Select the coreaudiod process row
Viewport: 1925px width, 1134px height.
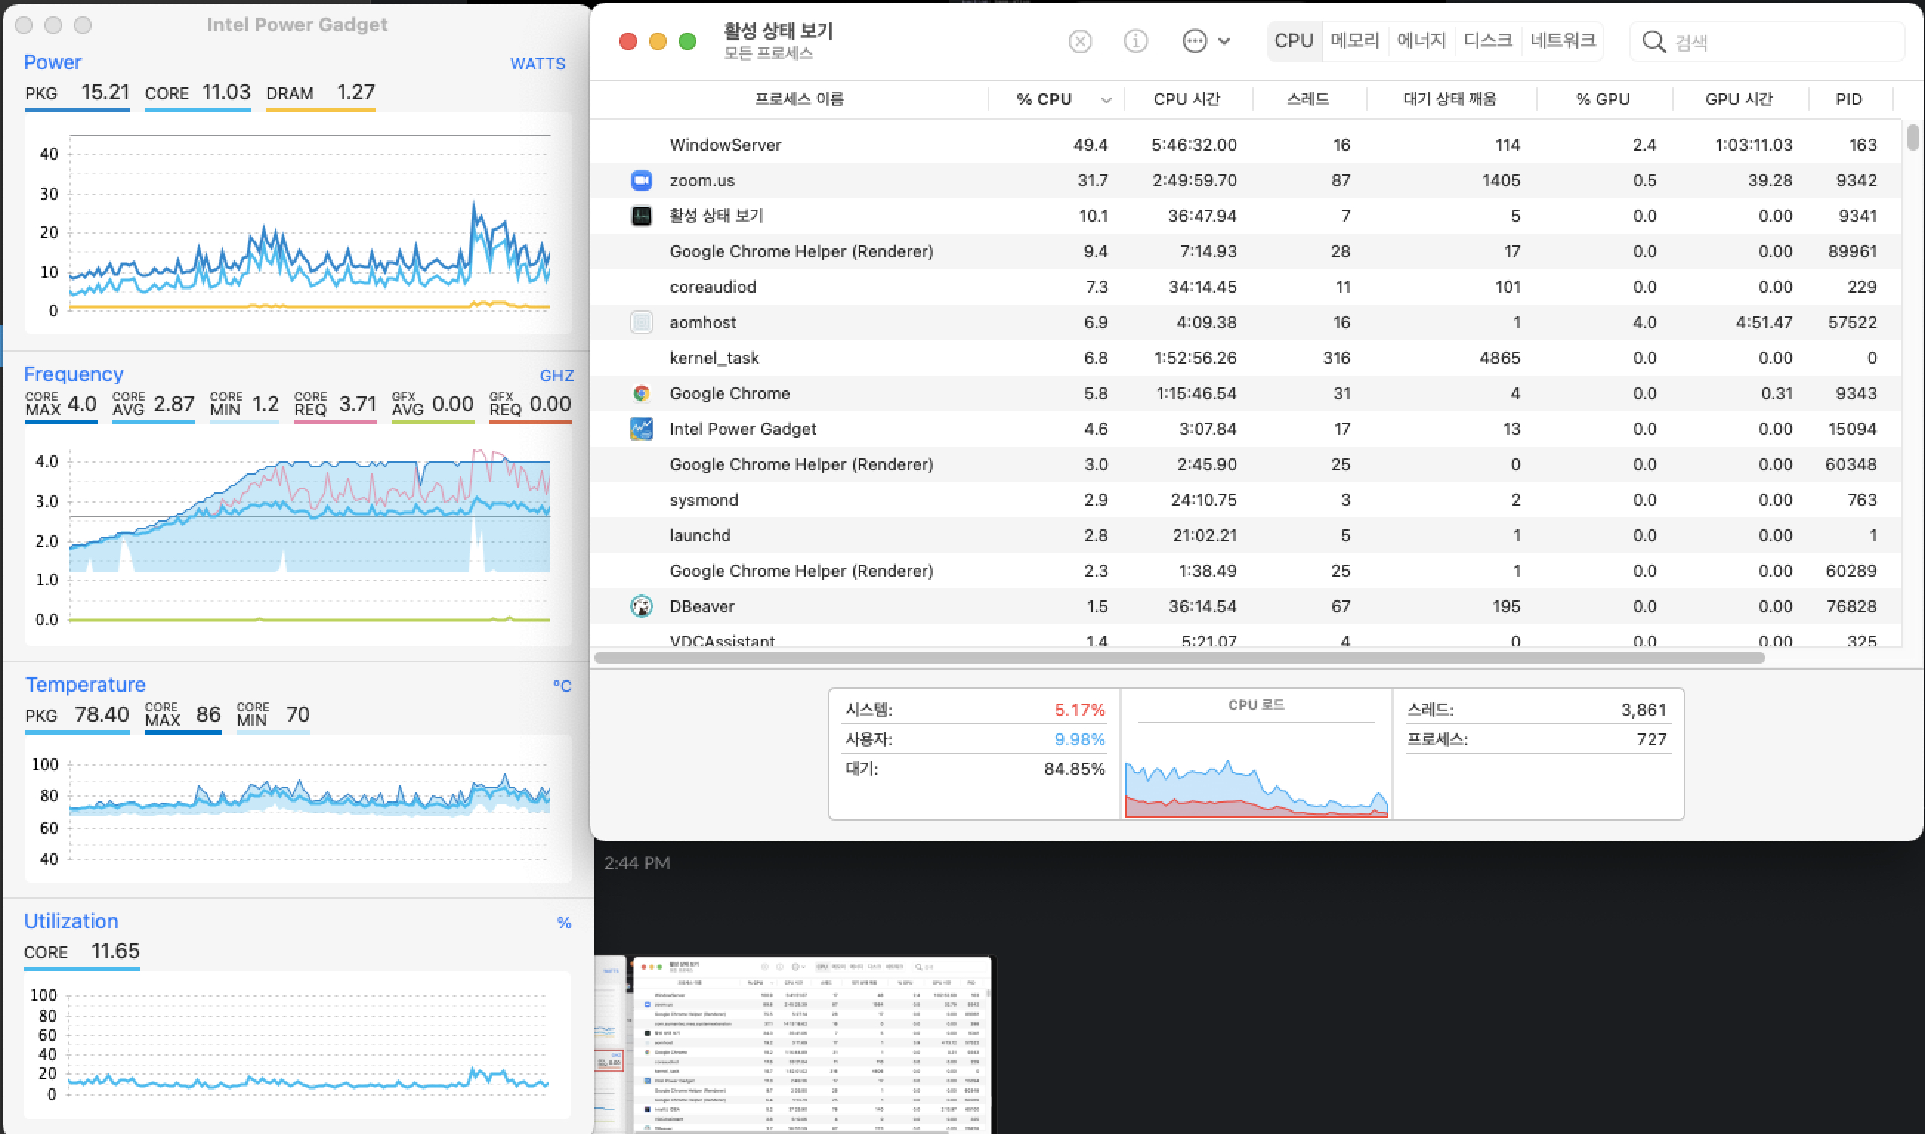coord(1246,288)
